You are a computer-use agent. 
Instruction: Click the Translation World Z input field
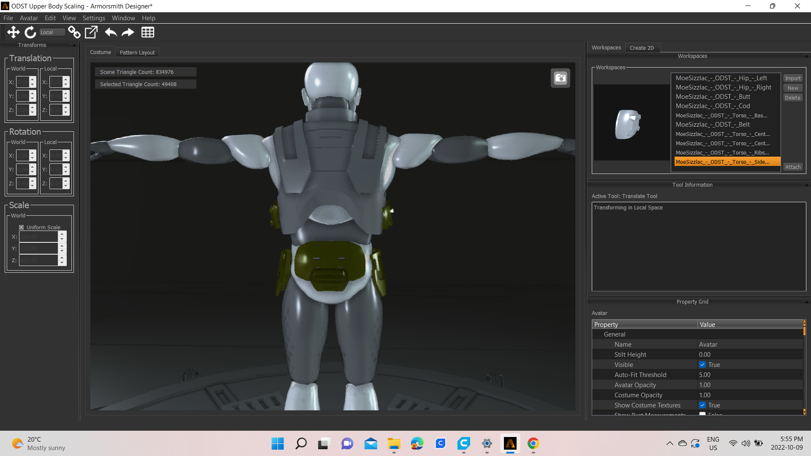tap(23, 110)
